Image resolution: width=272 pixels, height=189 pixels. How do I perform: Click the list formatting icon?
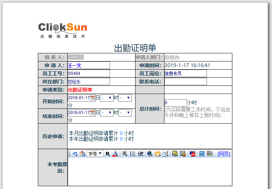pyautogui.click(x=133, y=154)
